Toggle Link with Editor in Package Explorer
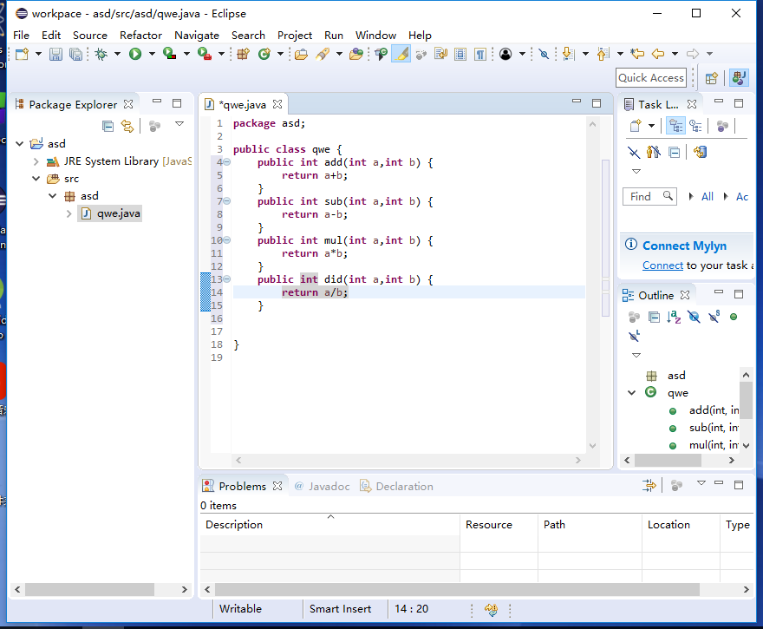This screenshot has width=763, height=629. (x=127, y=126)
